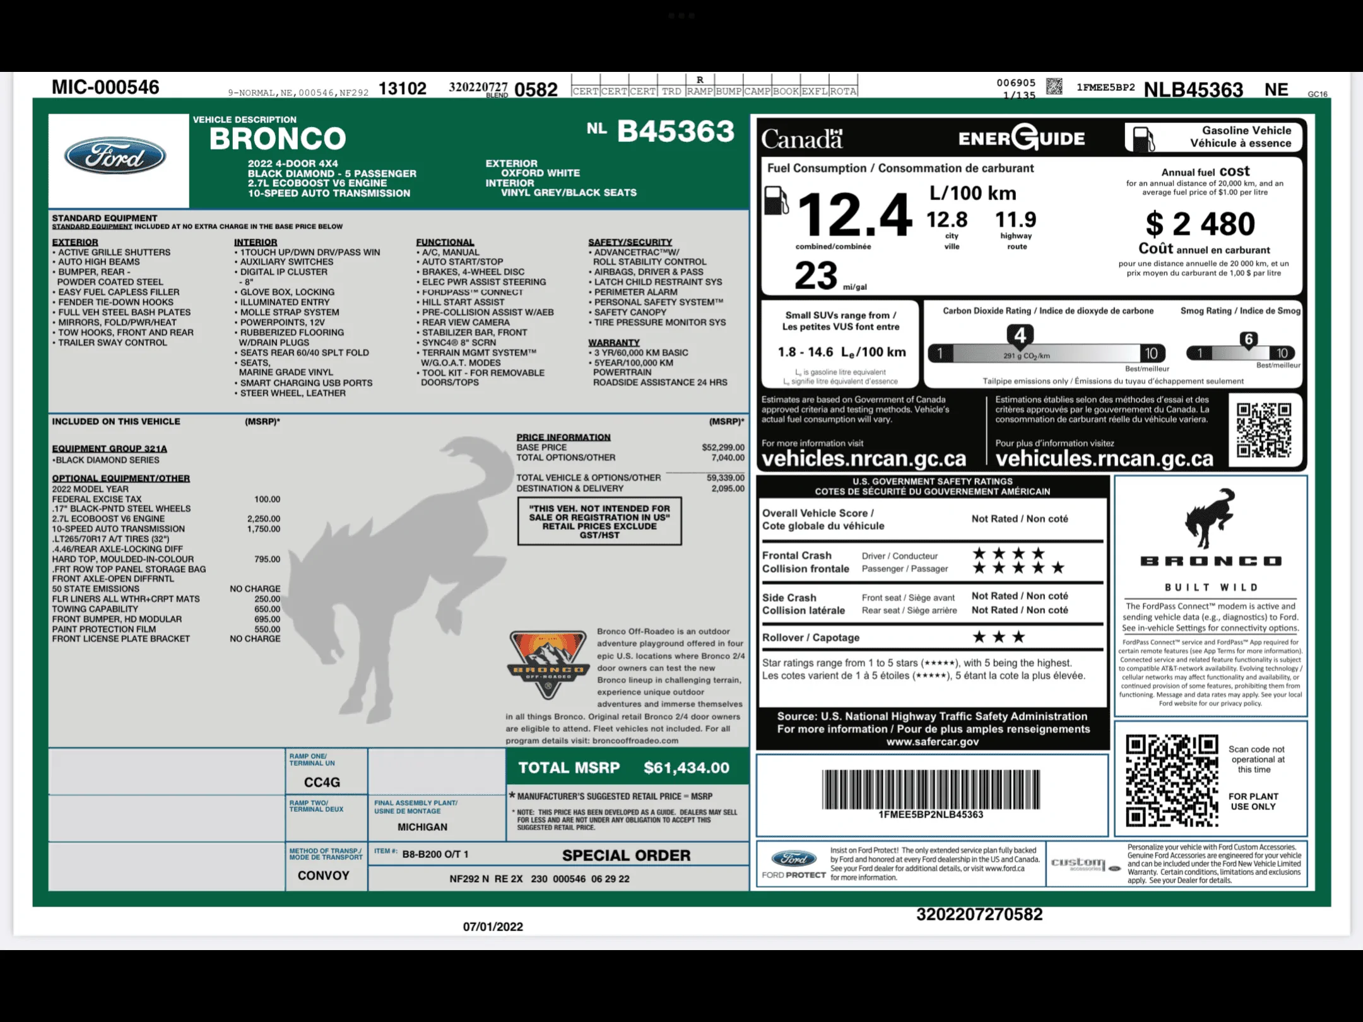Click the $2 480 annual fuel cost
The image size is (1363, 1022).
click(x=1200, y=223)
